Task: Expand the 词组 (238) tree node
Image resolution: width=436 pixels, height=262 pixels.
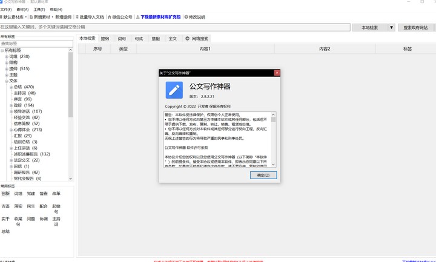Action: 5,56
